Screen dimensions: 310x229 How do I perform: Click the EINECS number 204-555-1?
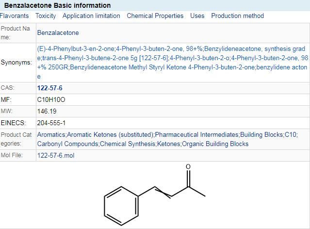click(51, 123)
